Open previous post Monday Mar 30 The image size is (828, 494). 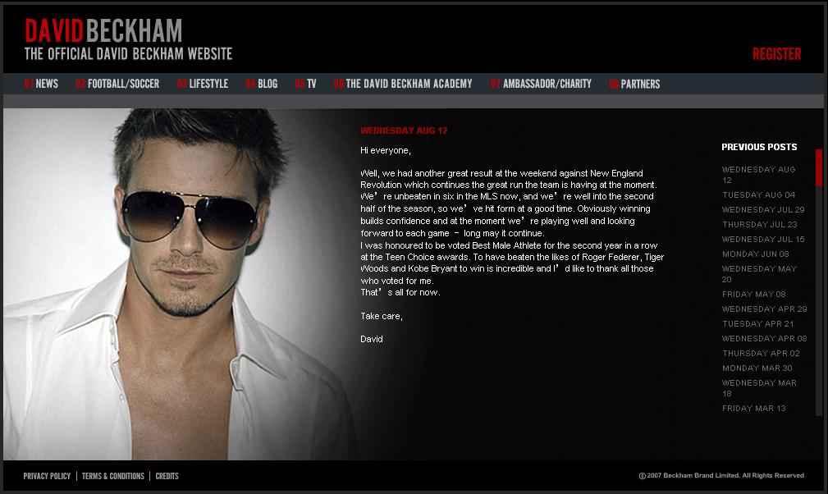[x=757, y=368]
